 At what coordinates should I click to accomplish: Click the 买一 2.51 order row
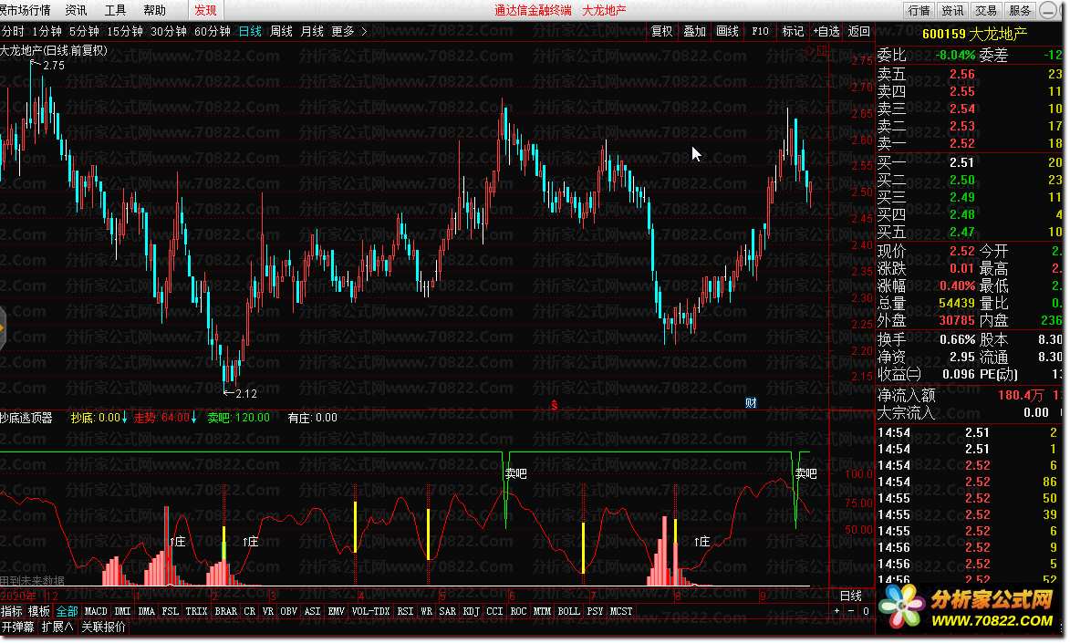970,162
